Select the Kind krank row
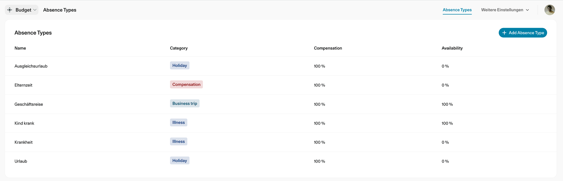 [x=281, y=123]
